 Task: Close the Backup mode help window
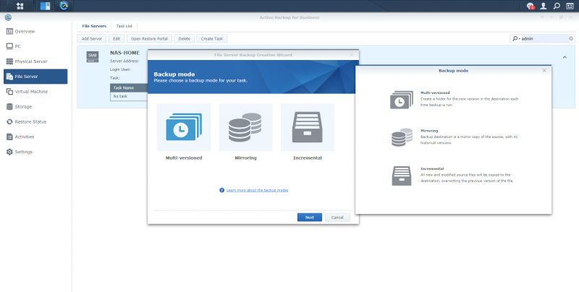tap(544, 70)
